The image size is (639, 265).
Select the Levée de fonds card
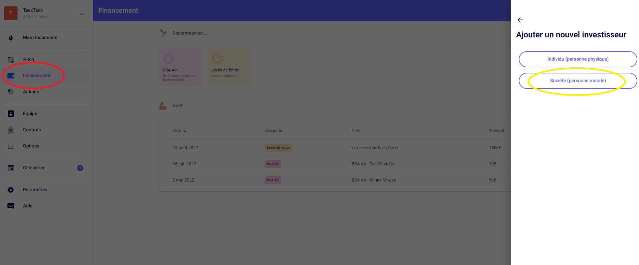229,67
